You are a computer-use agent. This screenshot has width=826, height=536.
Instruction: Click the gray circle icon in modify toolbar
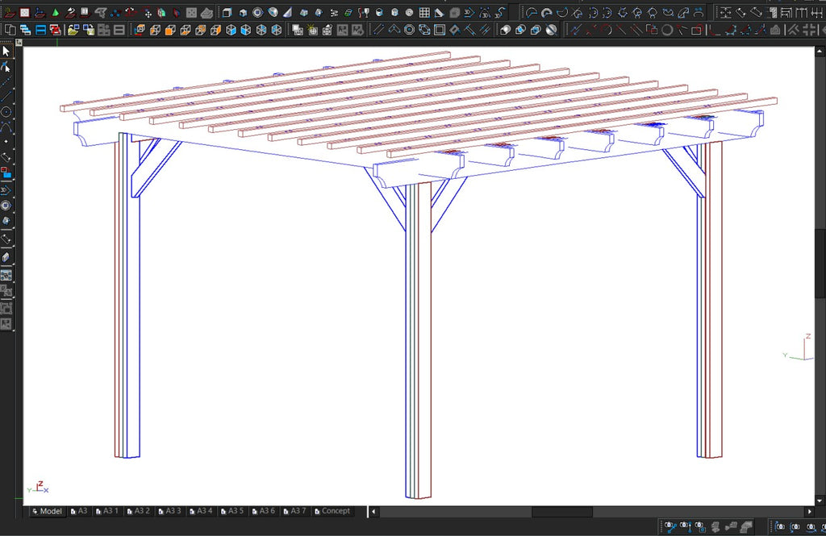coord(667,30)
